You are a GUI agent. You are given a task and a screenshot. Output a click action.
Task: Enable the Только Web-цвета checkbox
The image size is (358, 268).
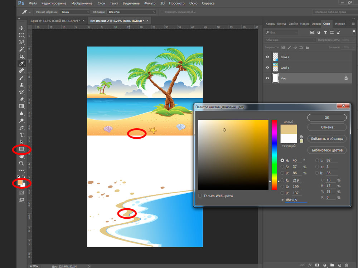(x=200, y=196)
